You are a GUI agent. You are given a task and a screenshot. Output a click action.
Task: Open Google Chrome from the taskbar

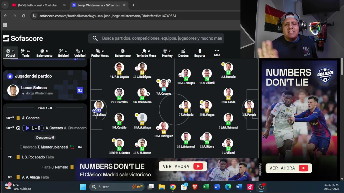173,187
